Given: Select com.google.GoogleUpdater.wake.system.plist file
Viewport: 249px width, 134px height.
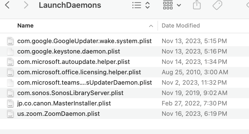Looking at the screenshot, I should tap(84, 41).
